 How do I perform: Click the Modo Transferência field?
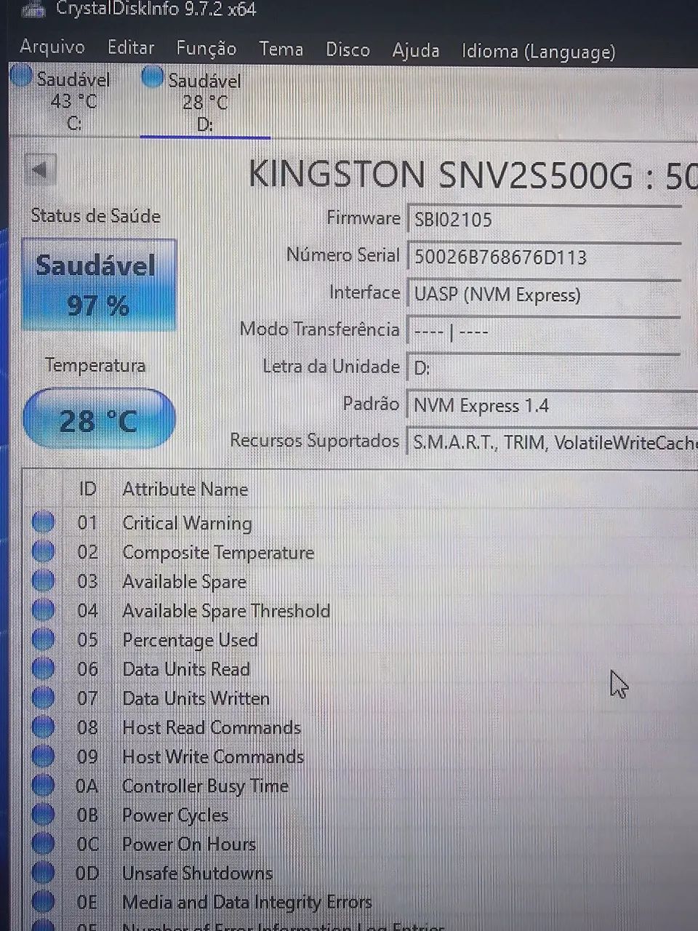pos(545,332)
